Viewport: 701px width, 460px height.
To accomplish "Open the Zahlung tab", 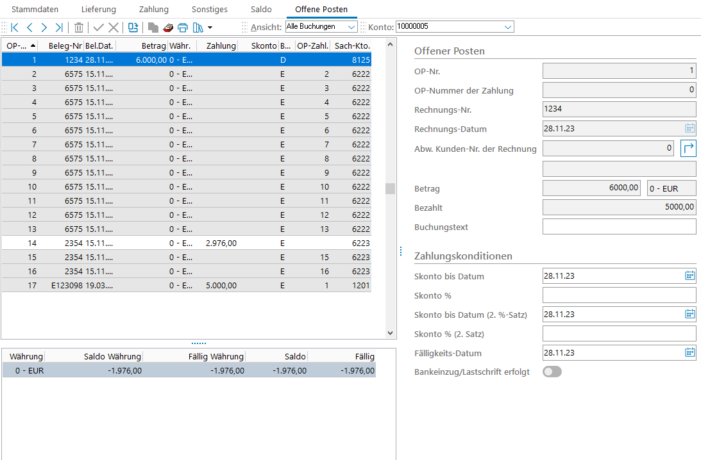I will pos(154,10).
